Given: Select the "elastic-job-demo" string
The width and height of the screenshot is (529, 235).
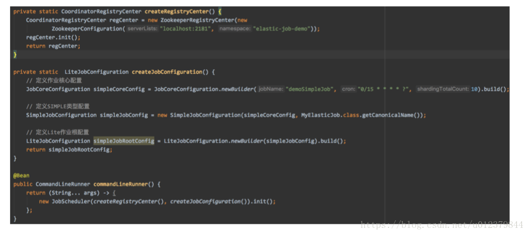Looking at the screenshot, I should click(x=282, y=28).
